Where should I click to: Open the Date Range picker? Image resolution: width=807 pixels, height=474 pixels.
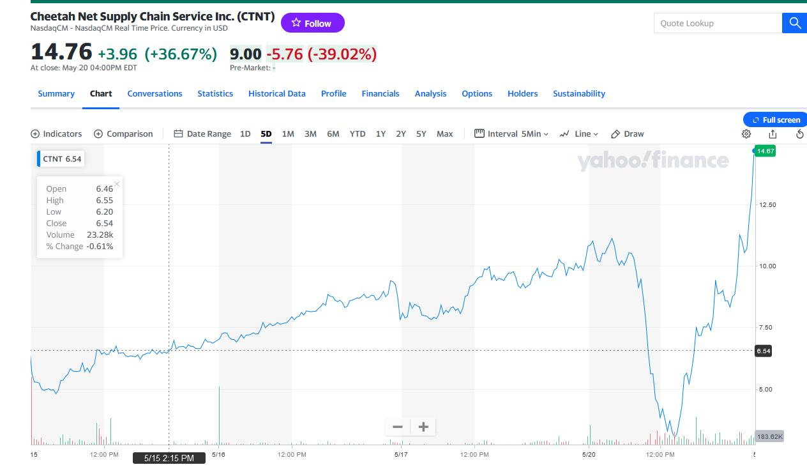(202, 134)
